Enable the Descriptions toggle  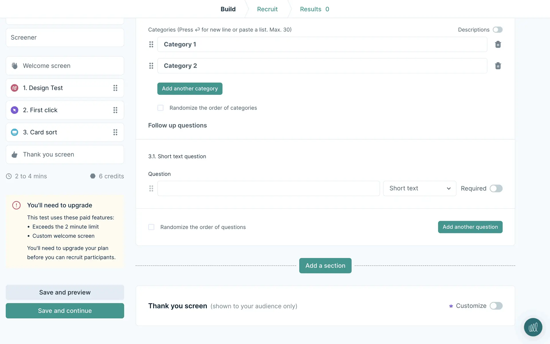coord(498,30)
